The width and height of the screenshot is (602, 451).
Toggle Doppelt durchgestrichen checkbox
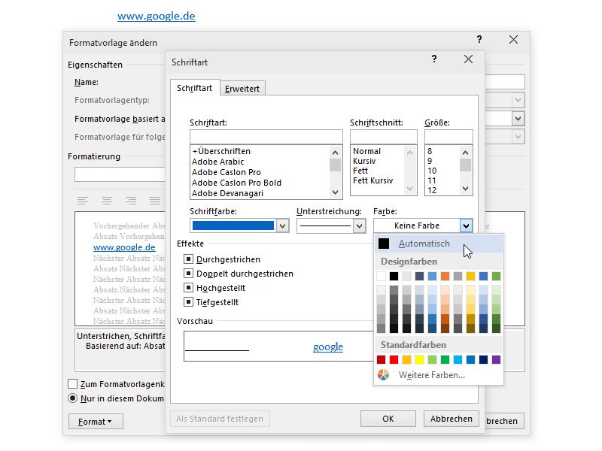point(188,274)
